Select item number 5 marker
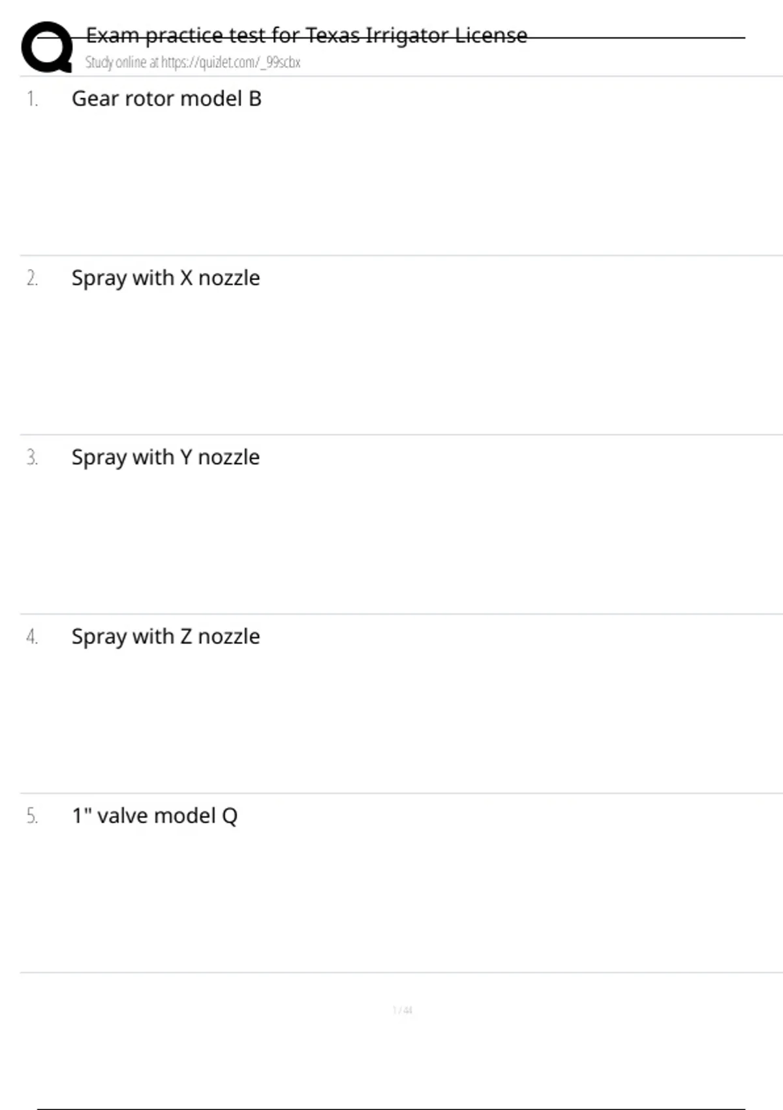This screenshot has width=783, height=1110. pyautogui.click(x=32, y=816)
